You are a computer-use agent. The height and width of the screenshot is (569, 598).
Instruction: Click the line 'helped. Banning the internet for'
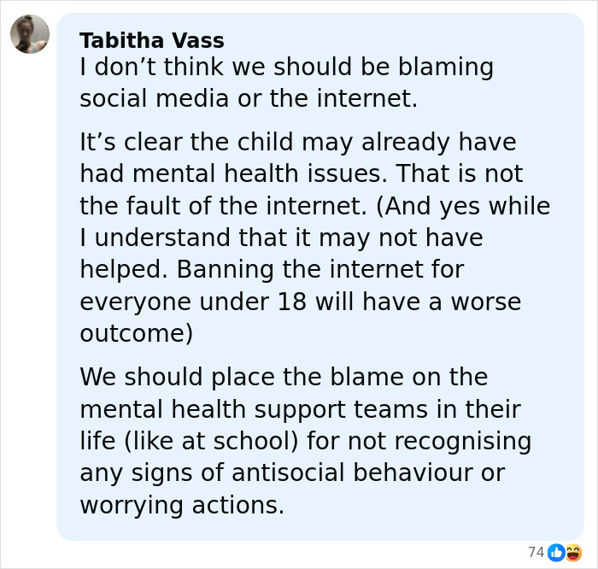[272, 269]
